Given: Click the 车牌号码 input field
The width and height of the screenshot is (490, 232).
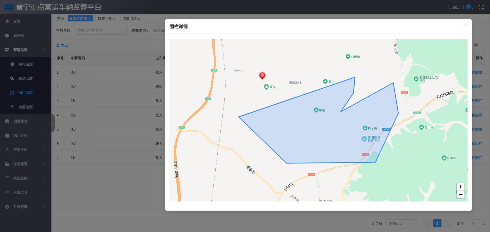Looking at the screenshot, I should click(101, 30).
